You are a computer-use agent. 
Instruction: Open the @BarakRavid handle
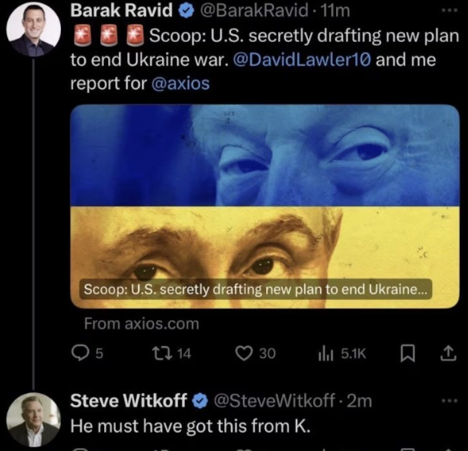[x=253, y=11]
